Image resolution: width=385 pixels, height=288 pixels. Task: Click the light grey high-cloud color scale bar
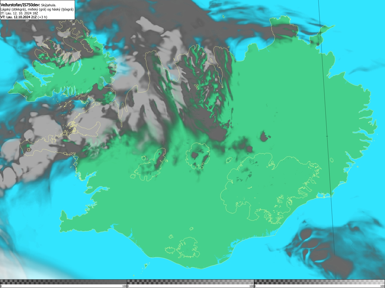click(x=319, y=282)
